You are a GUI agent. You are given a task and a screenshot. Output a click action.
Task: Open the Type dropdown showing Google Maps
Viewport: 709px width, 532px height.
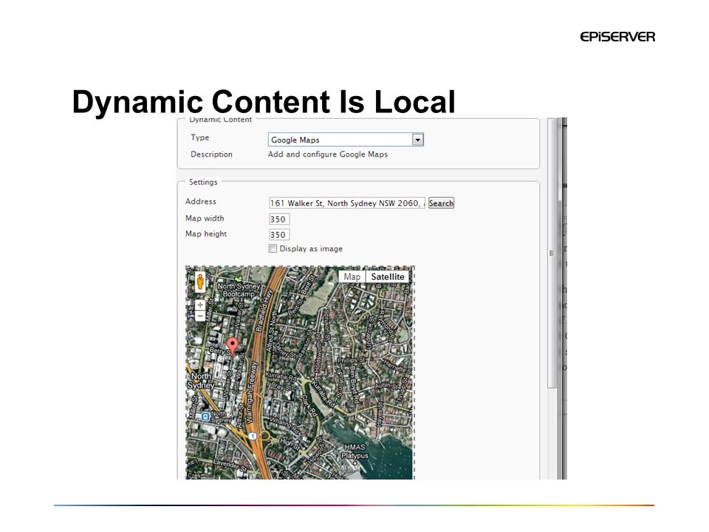point(346,140)
